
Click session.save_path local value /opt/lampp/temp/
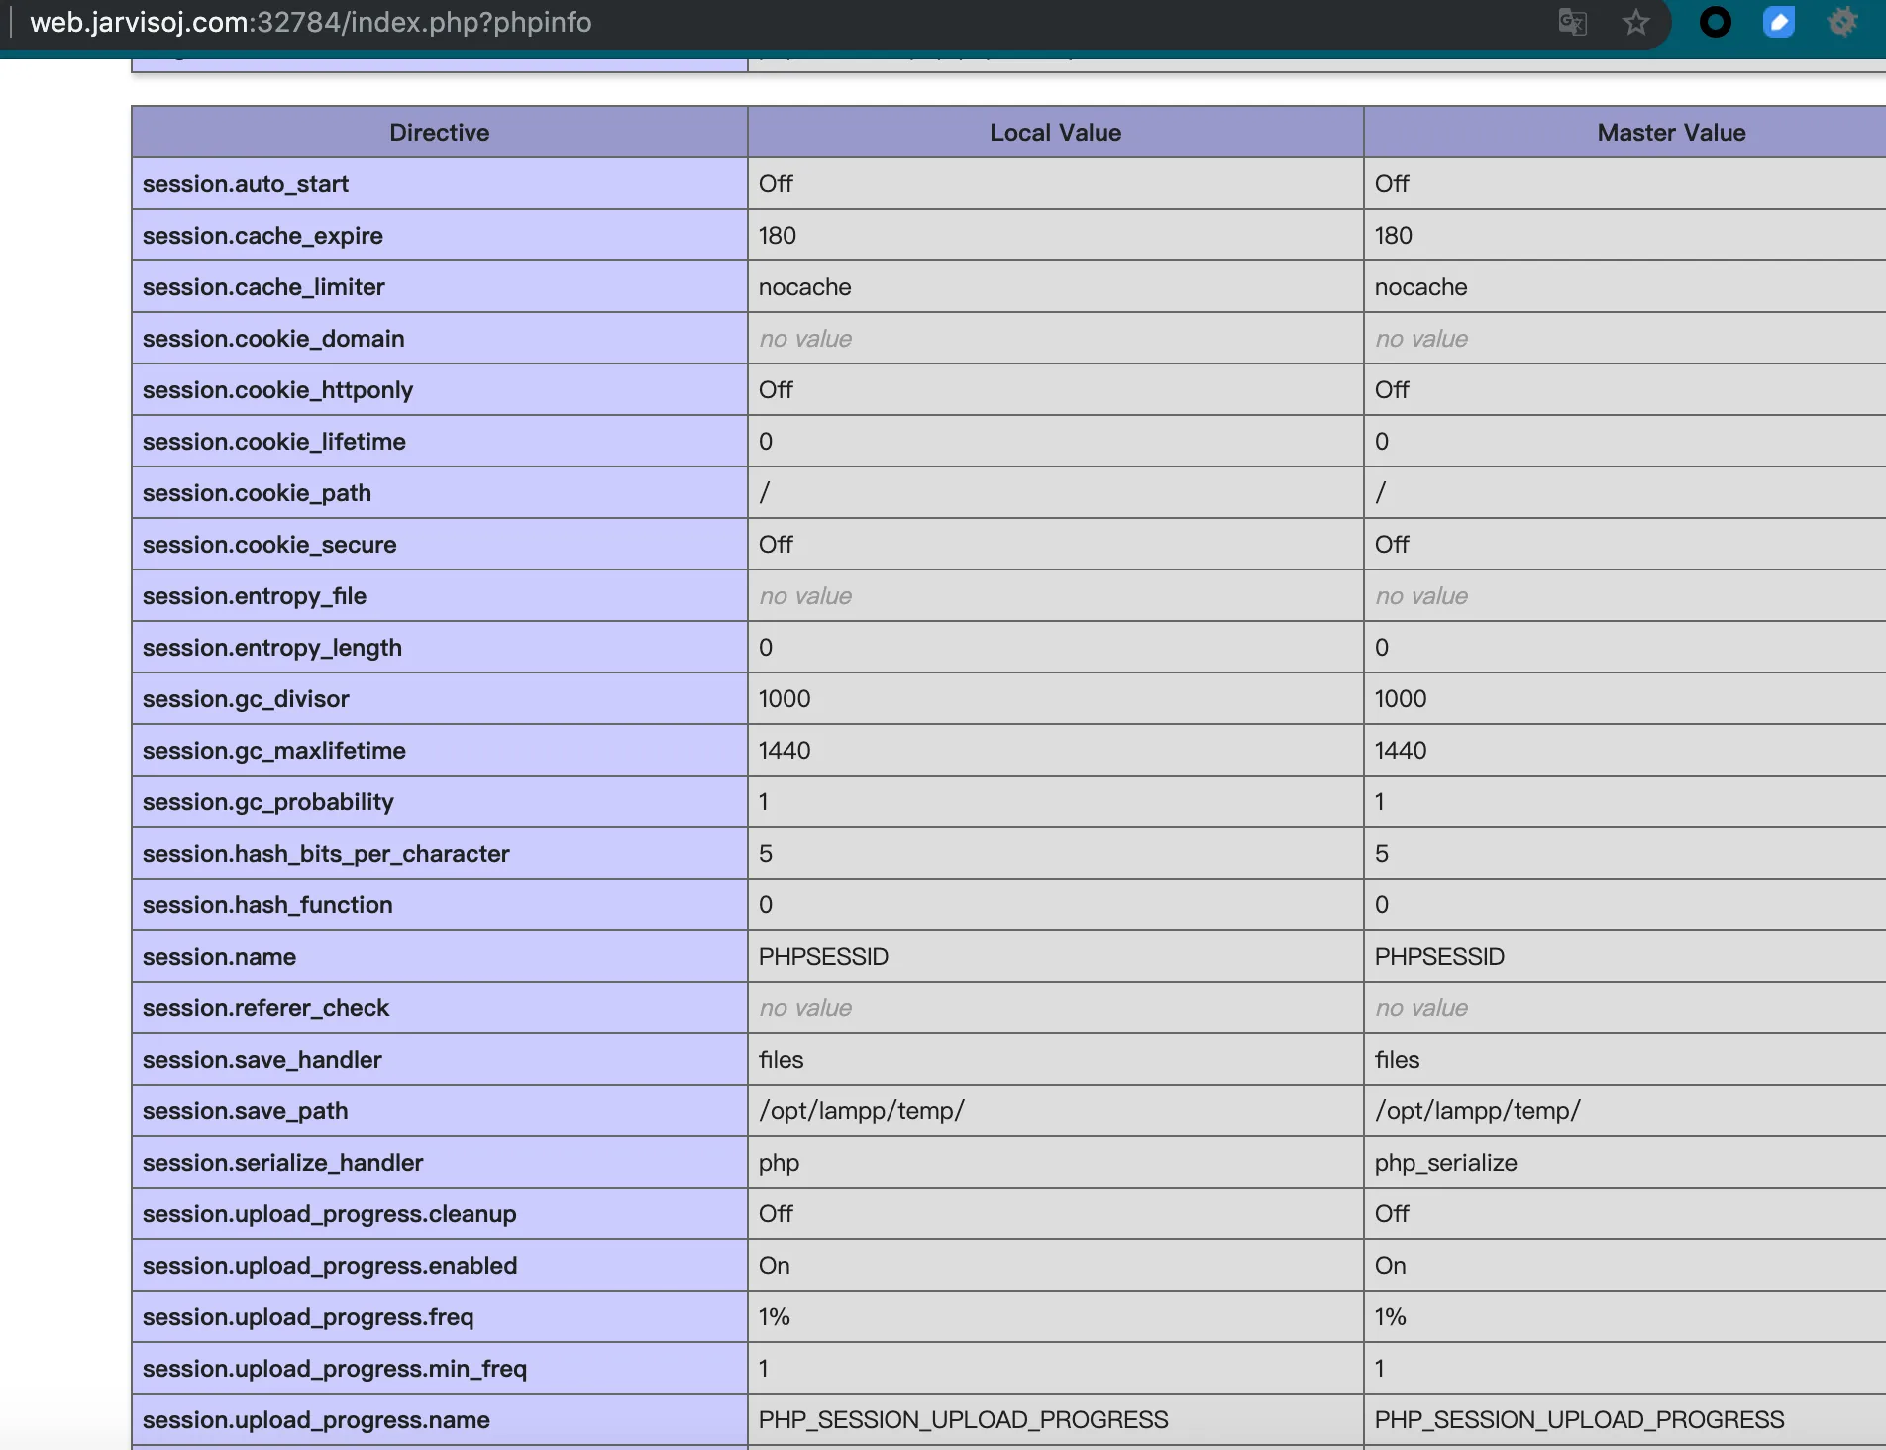coord(861,1111)
